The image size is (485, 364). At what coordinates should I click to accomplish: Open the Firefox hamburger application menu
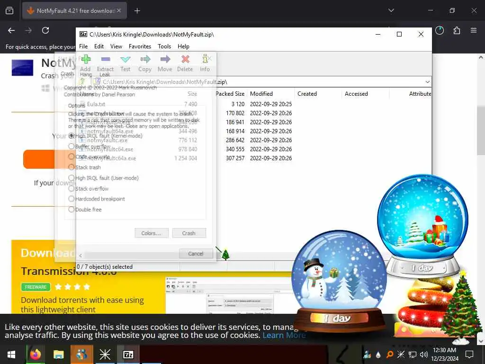point(474,30)
